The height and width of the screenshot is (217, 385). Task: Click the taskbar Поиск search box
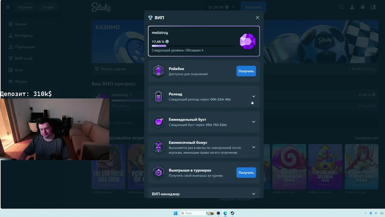pyautogui.click(x=197, y=213)
